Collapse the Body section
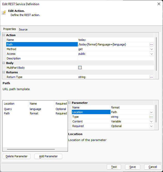The image size is (163, 172). point(4,63)
